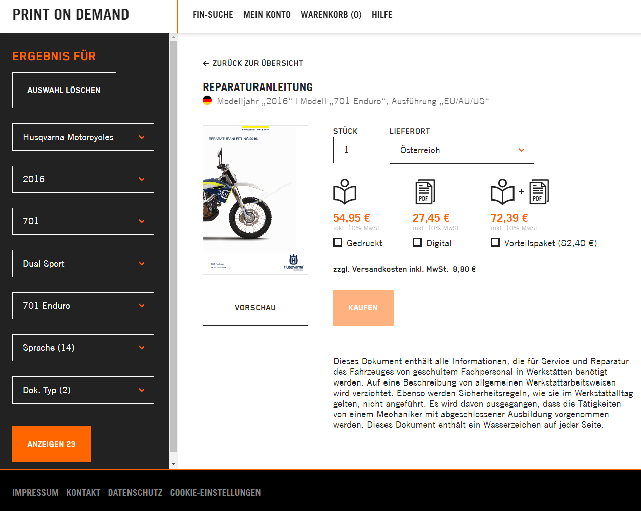The width and height of the screenshot is (641, 511).
Task: Open the DATENSCHUTZ footer link
Action: (x=136, y=493)
